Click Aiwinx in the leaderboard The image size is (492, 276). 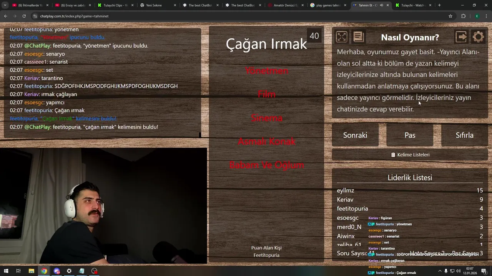pos(346,236)
